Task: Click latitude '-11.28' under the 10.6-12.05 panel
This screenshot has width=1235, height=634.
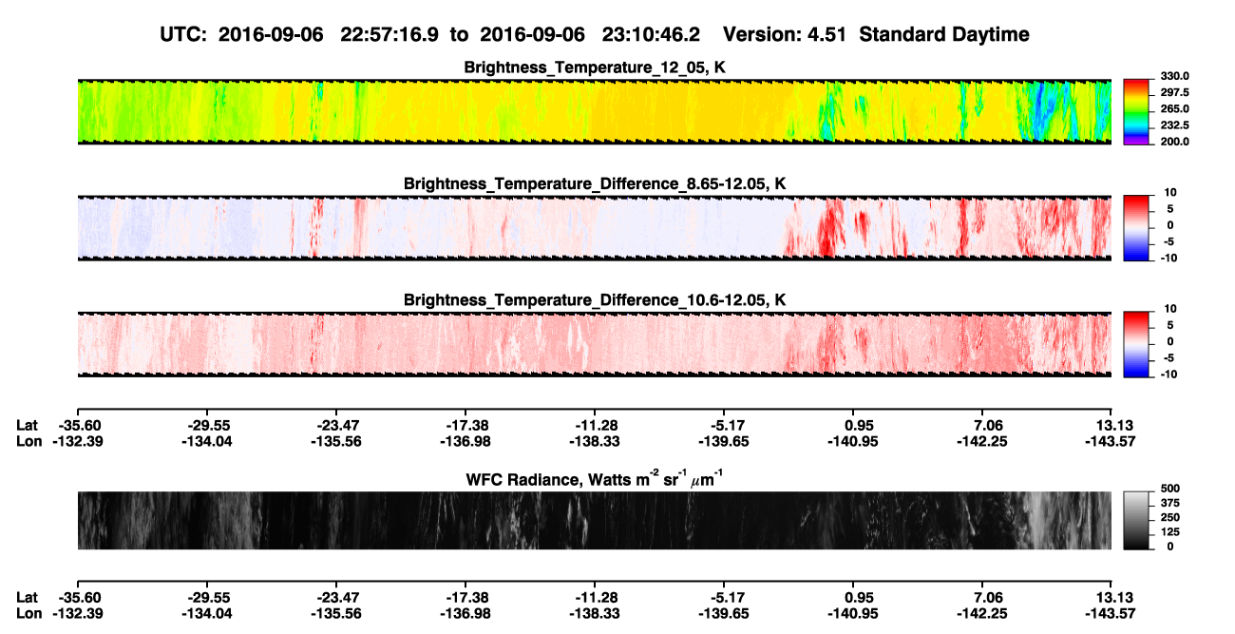Action: [x=595, y=426]
